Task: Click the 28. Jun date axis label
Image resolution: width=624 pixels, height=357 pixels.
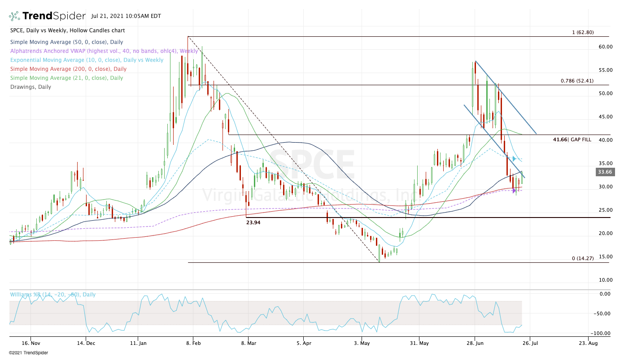Action: [x=475, y=343]
